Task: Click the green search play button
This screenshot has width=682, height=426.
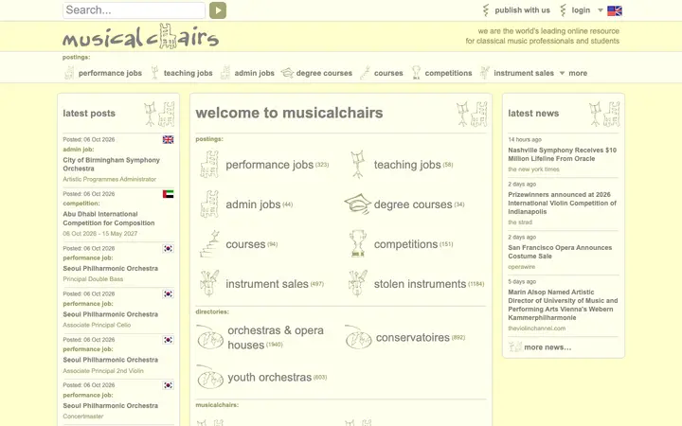Action: click(218, 10)
